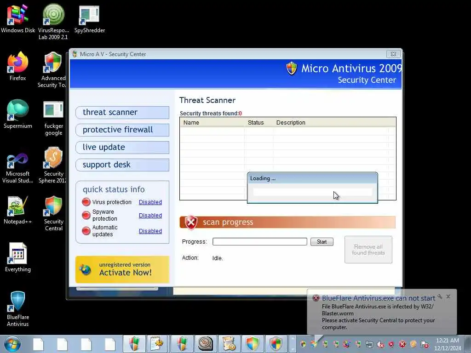Click Disabled link for Spyware protection
The image size is (471, 353).
150,215
